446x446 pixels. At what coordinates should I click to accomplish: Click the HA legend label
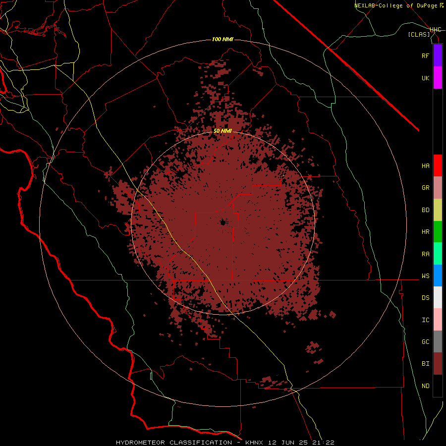coord(425,166)
